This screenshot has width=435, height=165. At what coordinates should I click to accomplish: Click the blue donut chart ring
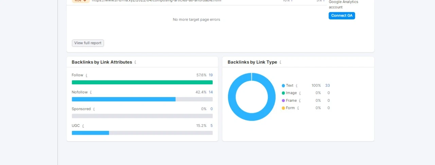coord(232,97)
